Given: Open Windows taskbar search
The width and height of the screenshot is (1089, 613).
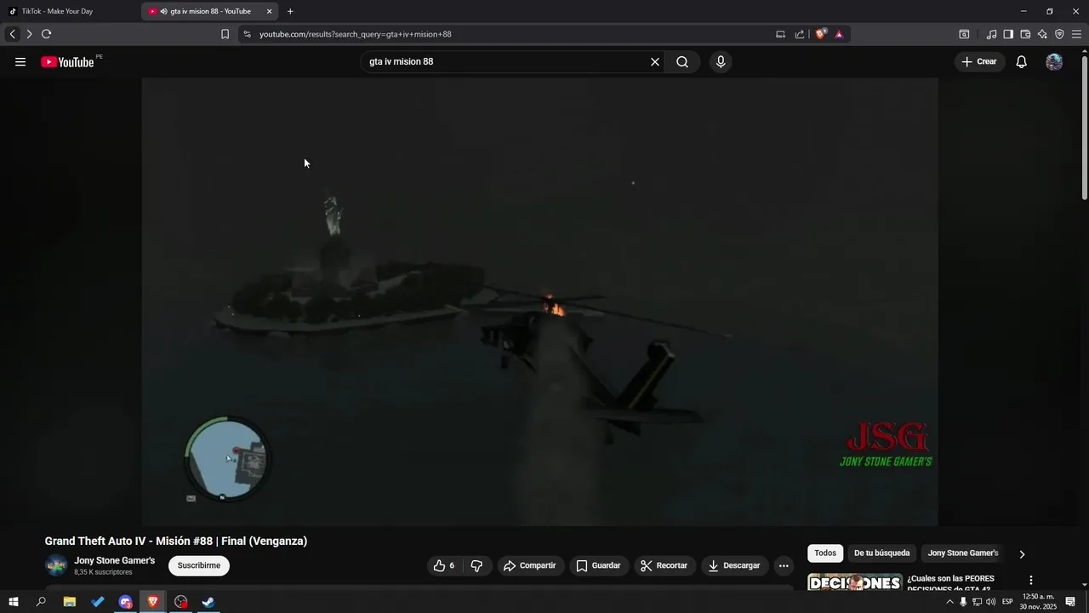Looking at the screenshot, I should coord(41,602).
